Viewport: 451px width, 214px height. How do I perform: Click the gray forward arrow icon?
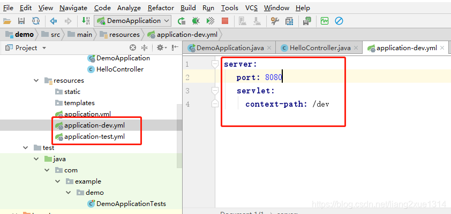[x=68, y=21]
